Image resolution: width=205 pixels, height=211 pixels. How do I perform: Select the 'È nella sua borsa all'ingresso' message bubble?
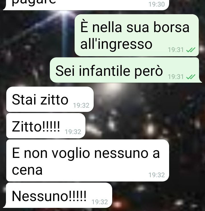(x=137, y=35)
